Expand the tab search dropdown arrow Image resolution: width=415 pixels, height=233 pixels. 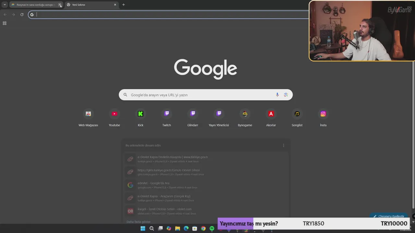[5, 5]
